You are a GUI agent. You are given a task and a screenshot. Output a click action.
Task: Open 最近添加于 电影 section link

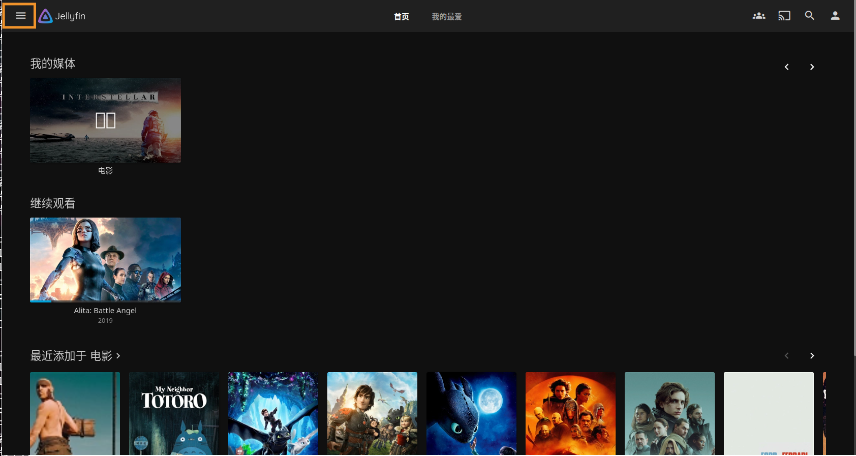75,356
